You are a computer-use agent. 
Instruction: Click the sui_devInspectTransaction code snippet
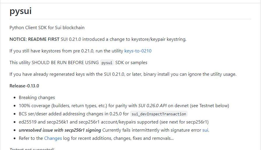click(x=159, y=114)
